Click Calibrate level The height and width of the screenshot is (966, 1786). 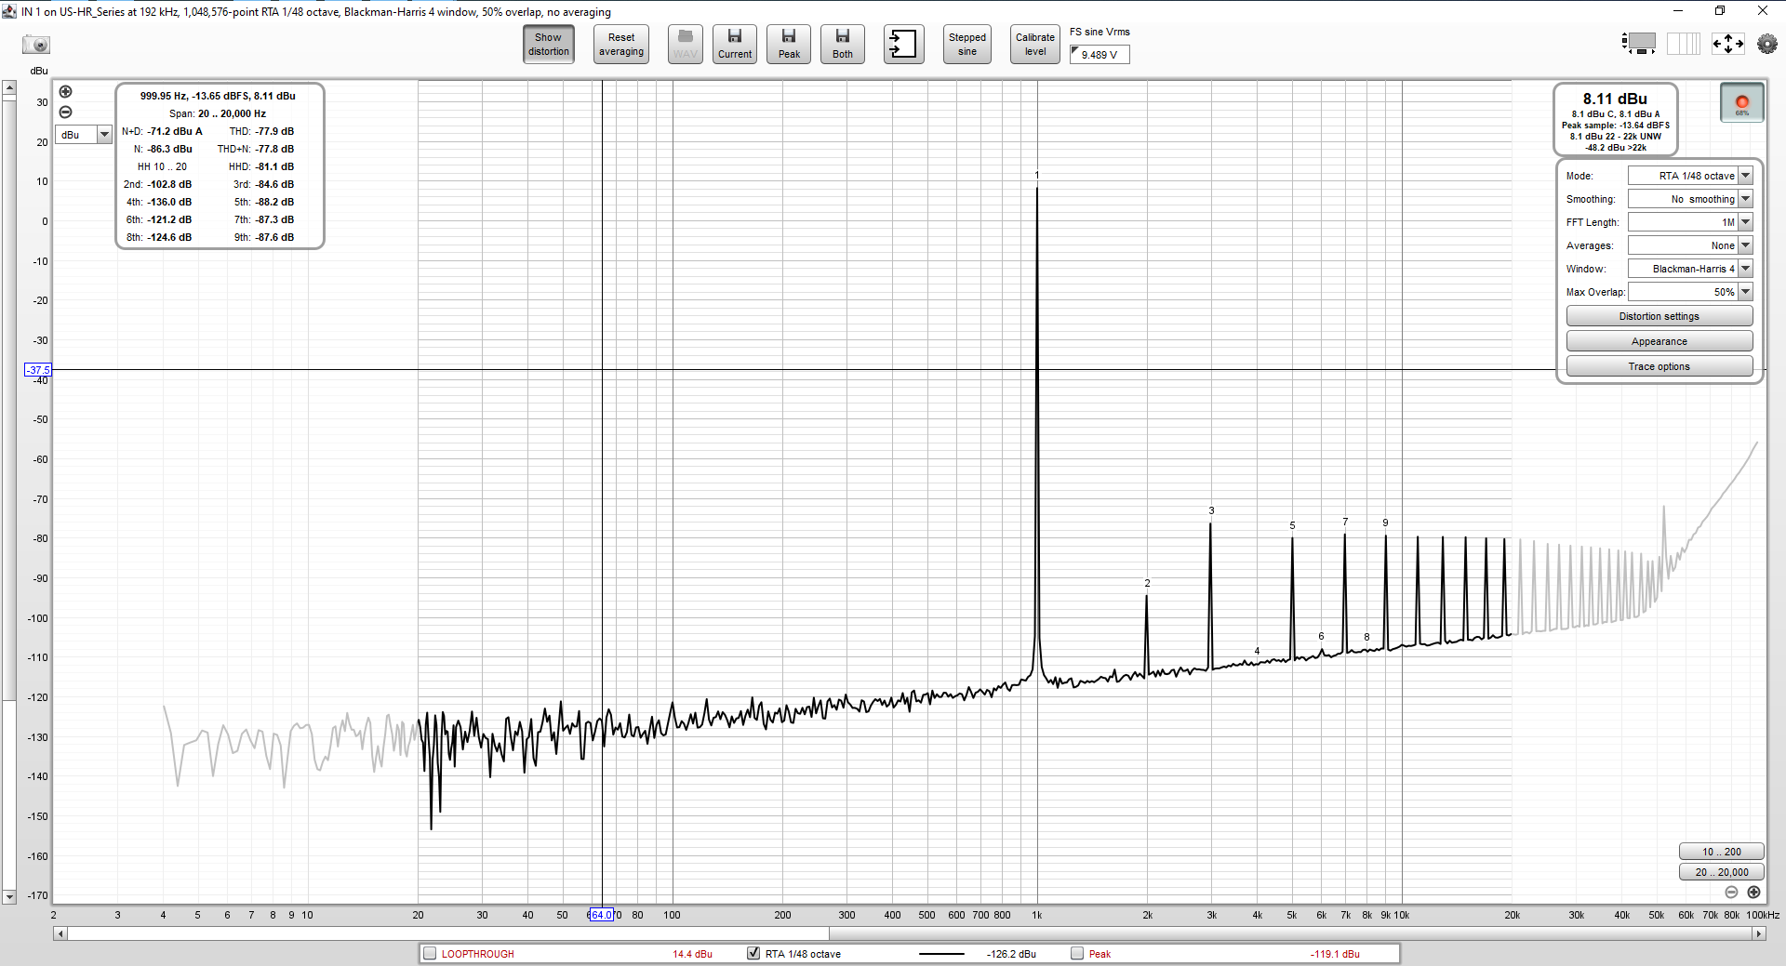[x=1035, y=44]
